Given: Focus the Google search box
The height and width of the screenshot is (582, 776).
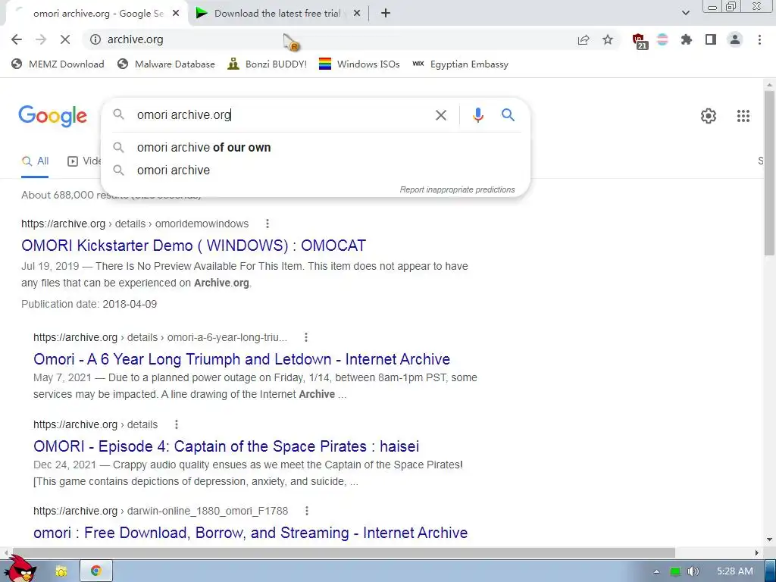Looking at the screenshot, I should click(x=282, y=115).
